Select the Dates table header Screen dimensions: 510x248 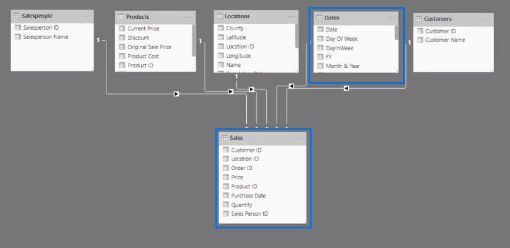click(x=356, y=18)
